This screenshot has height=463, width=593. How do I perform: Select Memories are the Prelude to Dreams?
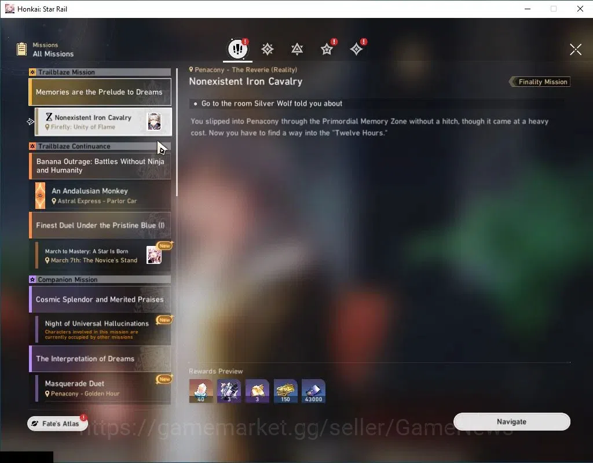point(100,92)
